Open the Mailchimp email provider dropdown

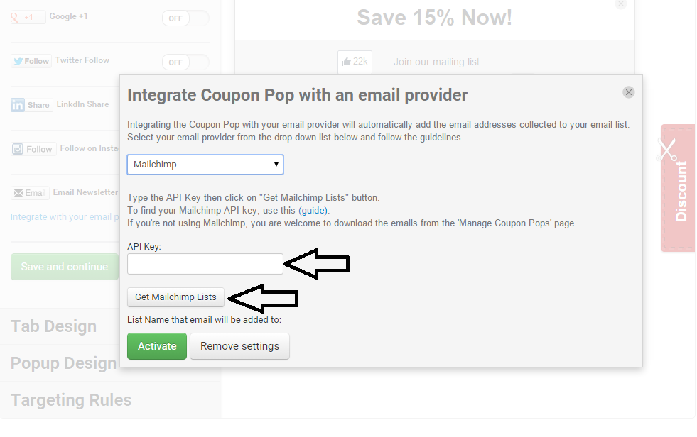205,165
